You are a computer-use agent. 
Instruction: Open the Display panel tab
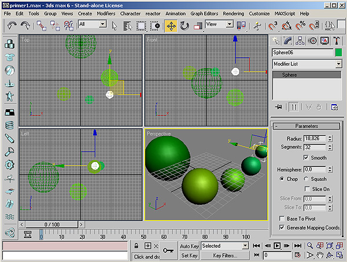point(324,40)
